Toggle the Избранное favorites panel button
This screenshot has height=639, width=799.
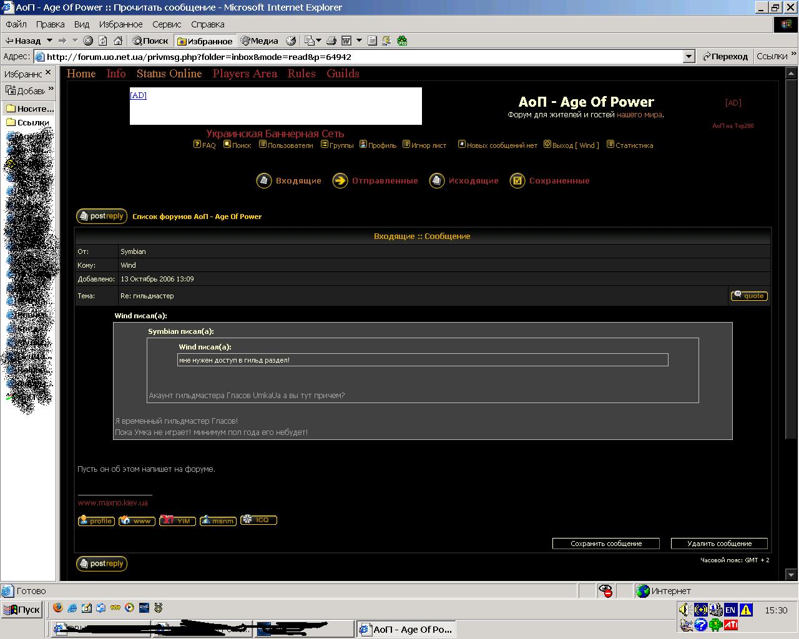point(205,41)
